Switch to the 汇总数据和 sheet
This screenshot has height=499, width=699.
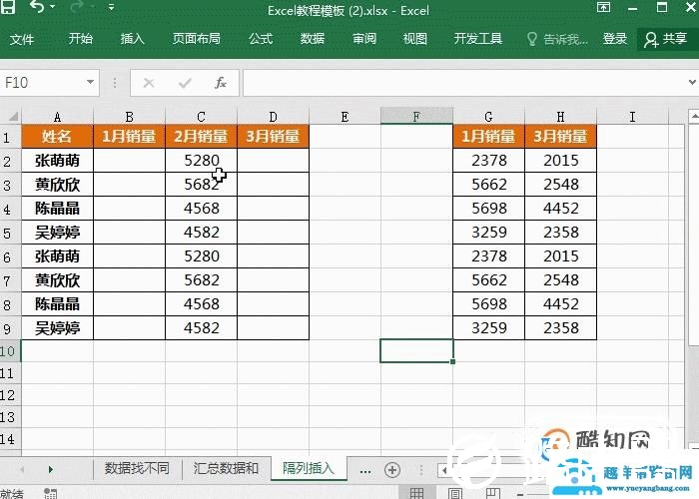[x=226, y=468]
